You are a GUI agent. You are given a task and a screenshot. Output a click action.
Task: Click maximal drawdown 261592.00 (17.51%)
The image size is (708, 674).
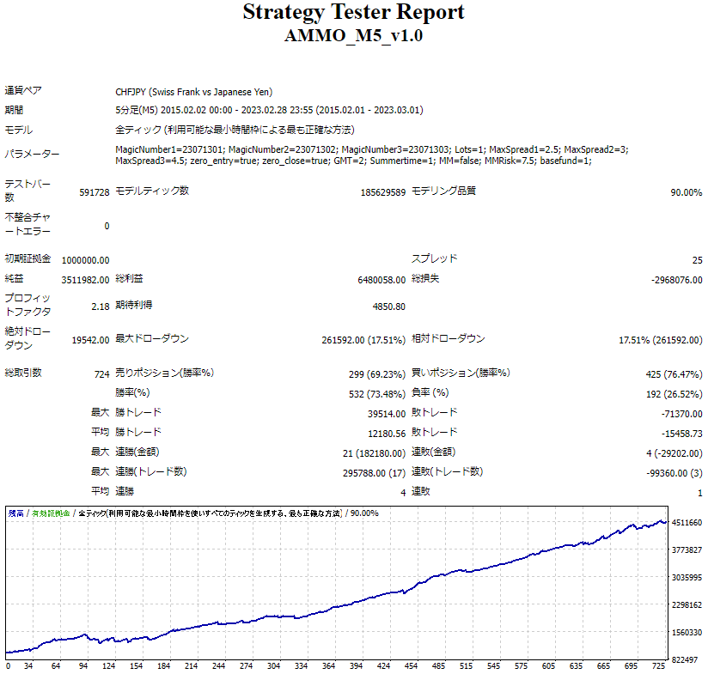pyautogui.click(x=363, y=340)
